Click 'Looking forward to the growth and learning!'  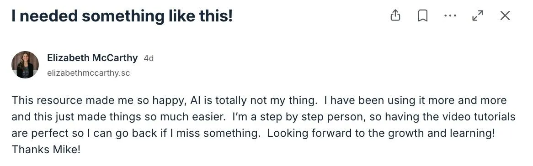[x=381, y=134]
